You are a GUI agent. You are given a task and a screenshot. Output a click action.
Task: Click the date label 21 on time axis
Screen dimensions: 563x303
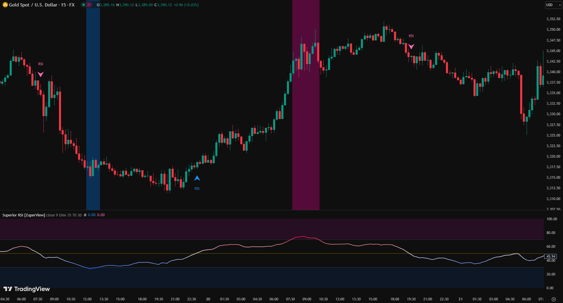461,299
